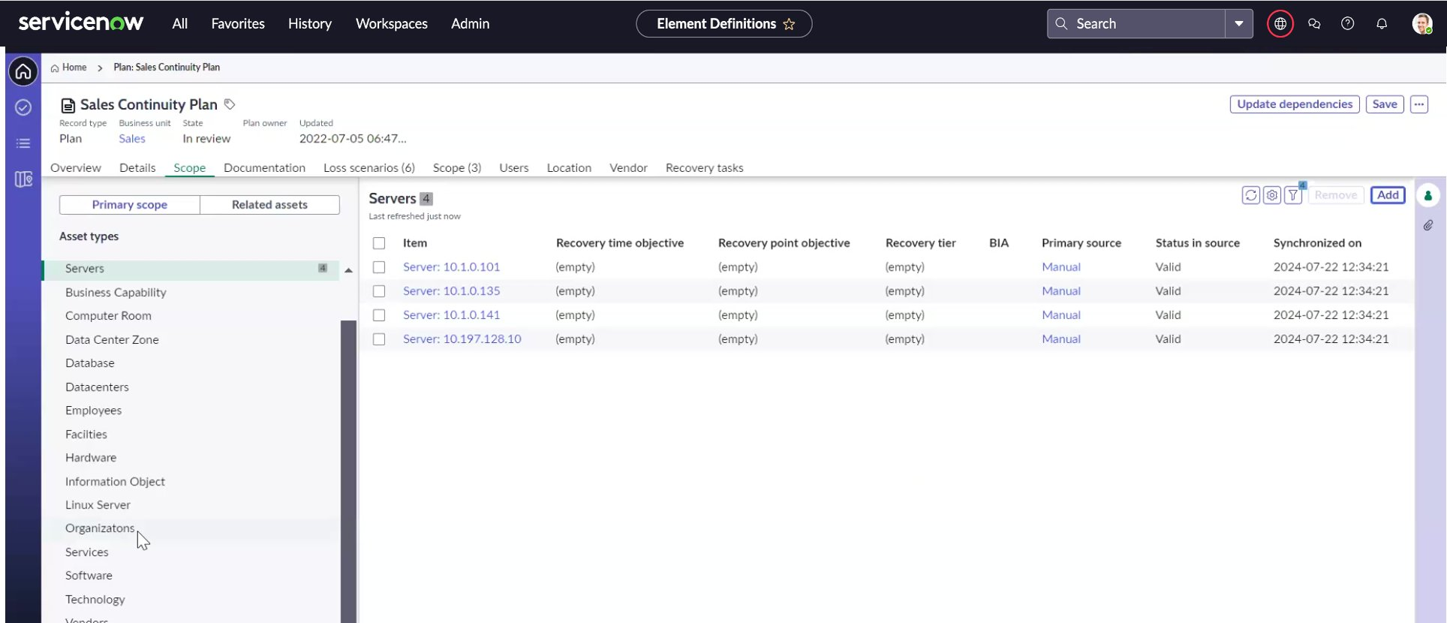Open the list icon in left sidebar

23,143
